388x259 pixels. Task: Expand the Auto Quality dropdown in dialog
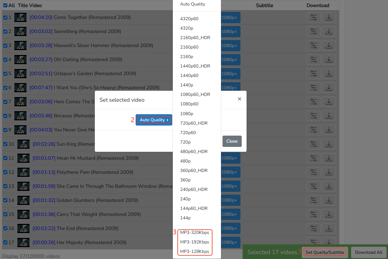point(154,120)
